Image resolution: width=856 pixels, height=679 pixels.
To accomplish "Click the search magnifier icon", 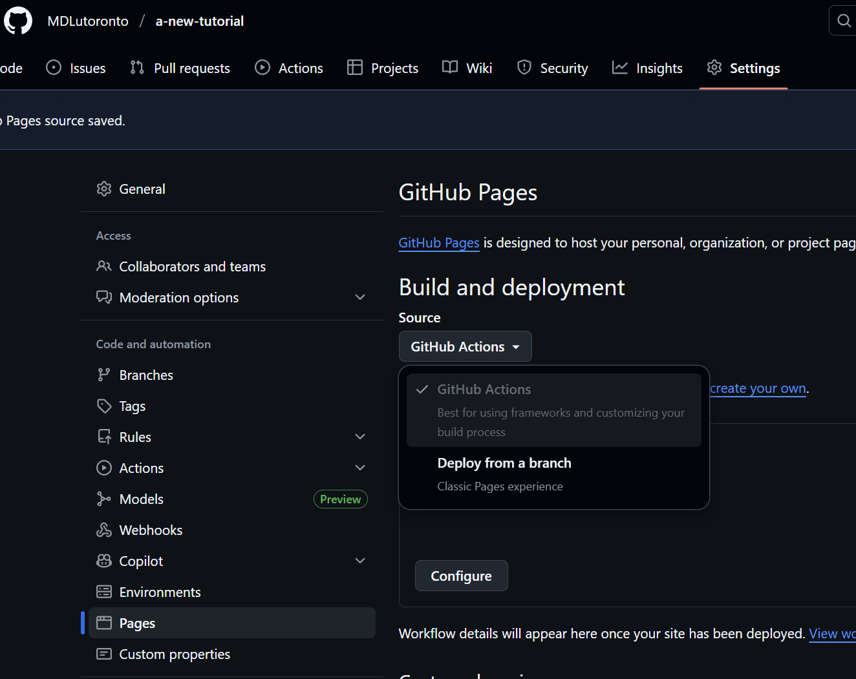I will [x=844, y=20].
